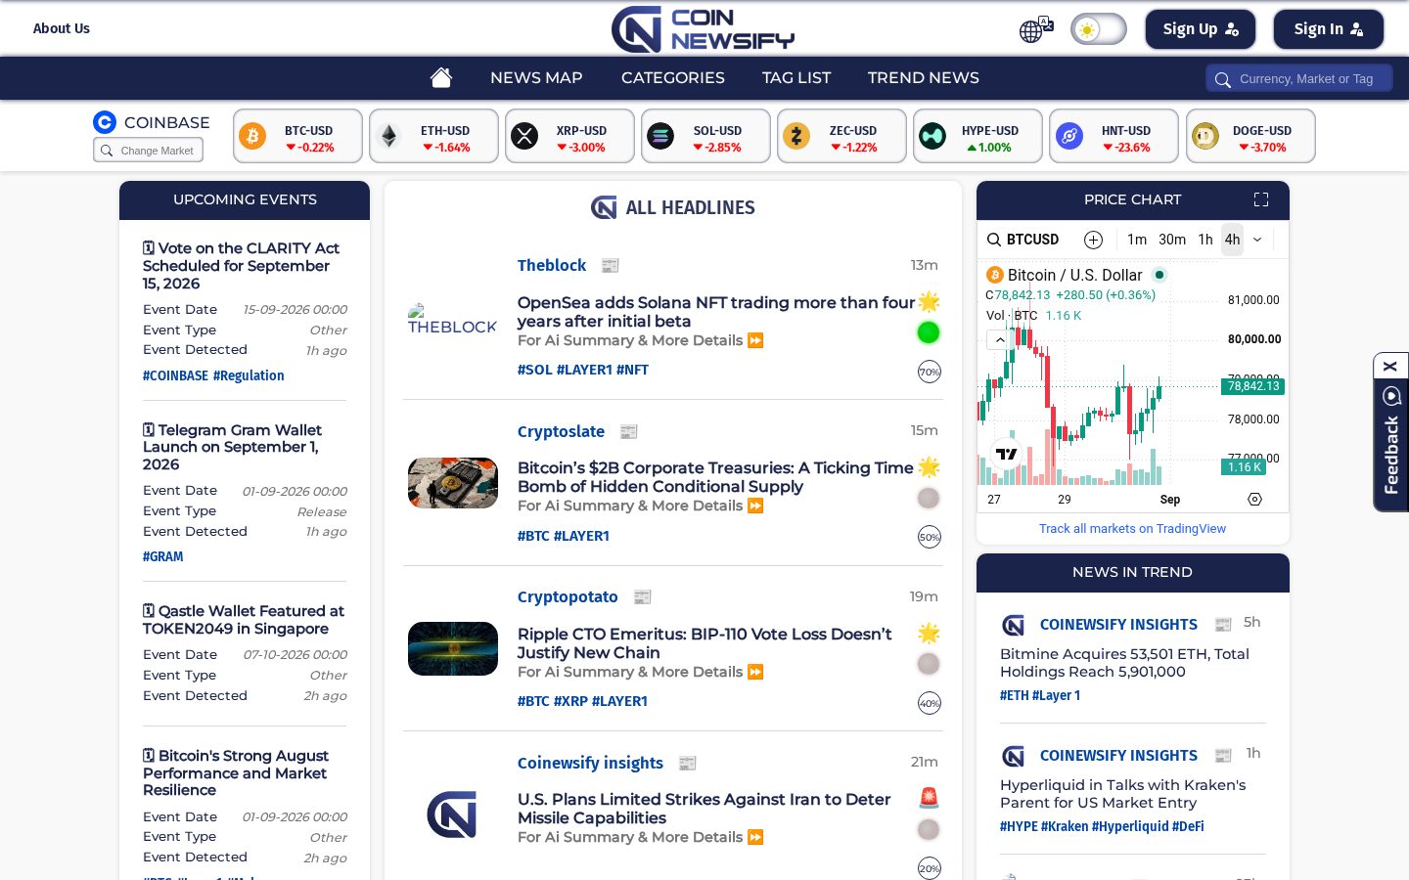The height and width of the screenshot is (880, 1409).
Task: Click the grey sentiment dot on Ripple CTO article
Action: 929,664
